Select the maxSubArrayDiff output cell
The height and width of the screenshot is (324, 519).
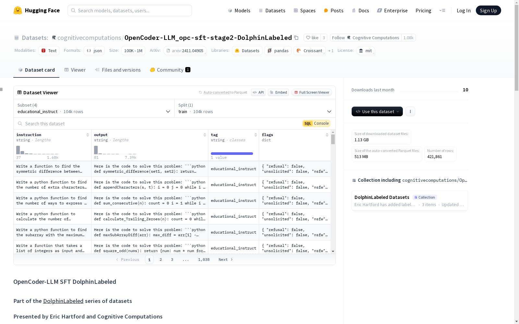[x=150, y=232]
